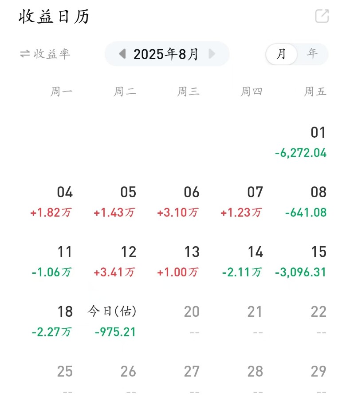Click the 收益日历 title
This screenshot has width=346, height=411.
pos(54,17)
